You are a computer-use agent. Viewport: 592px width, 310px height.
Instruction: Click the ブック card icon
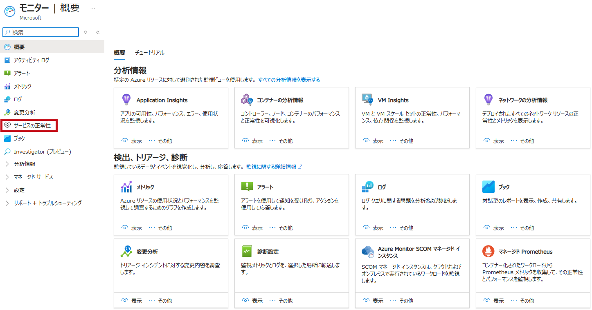tap(488, 187)
